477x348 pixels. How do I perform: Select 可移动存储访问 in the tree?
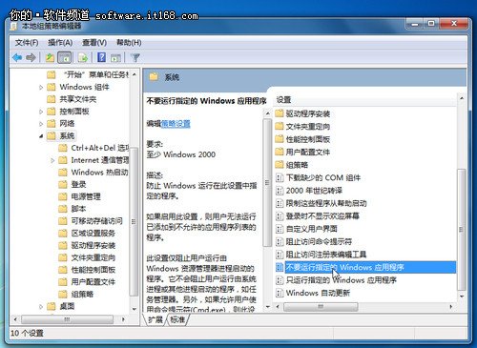coord(96,220)
